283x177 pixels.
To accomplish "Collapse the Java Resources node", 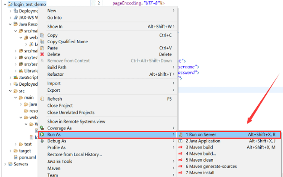I will (x=10, y=24).
